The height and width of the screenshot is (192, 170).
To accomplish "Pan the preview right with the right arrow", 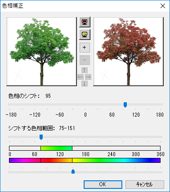I will (x=88, y=77).
